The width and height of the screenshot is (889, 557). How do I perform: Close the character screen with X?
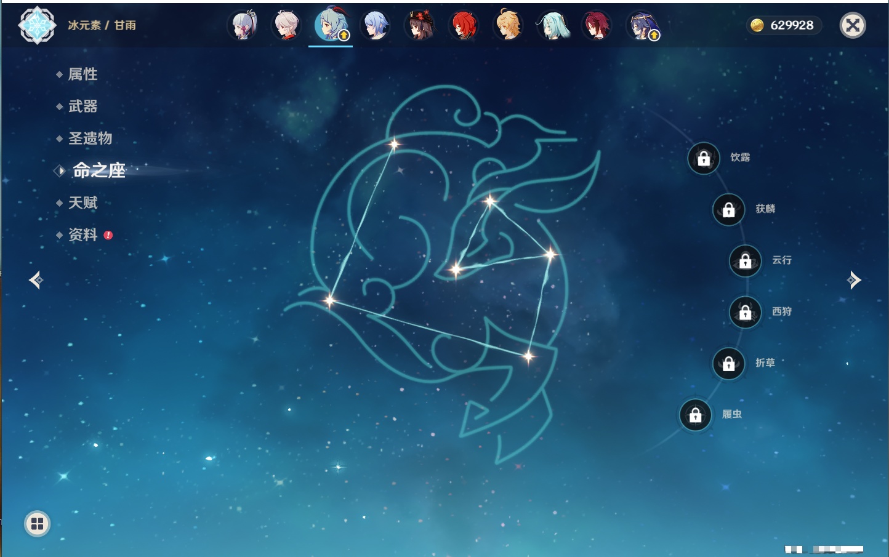853,25
